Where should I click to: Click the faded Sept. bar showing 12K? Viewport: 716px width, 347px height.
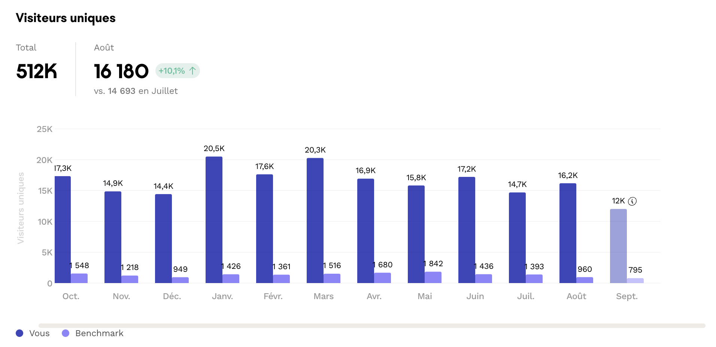coord(618,246)
